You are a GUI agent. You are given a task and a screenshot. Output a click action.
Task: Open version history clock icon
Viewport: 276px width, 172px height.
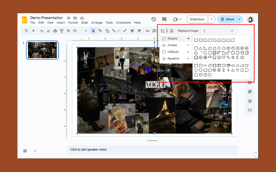(154, 19)
